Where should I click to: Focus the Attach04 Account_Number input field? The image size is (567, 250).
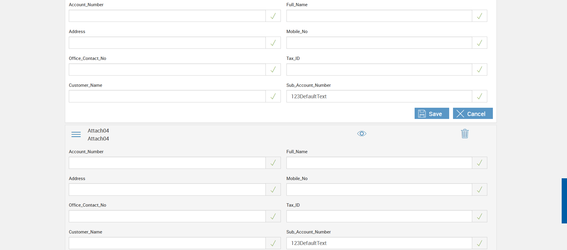(167, 163)
